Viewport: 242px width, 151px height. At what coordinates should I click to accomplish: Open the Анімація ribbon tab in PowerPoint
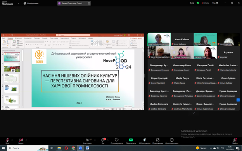[45, 38]
